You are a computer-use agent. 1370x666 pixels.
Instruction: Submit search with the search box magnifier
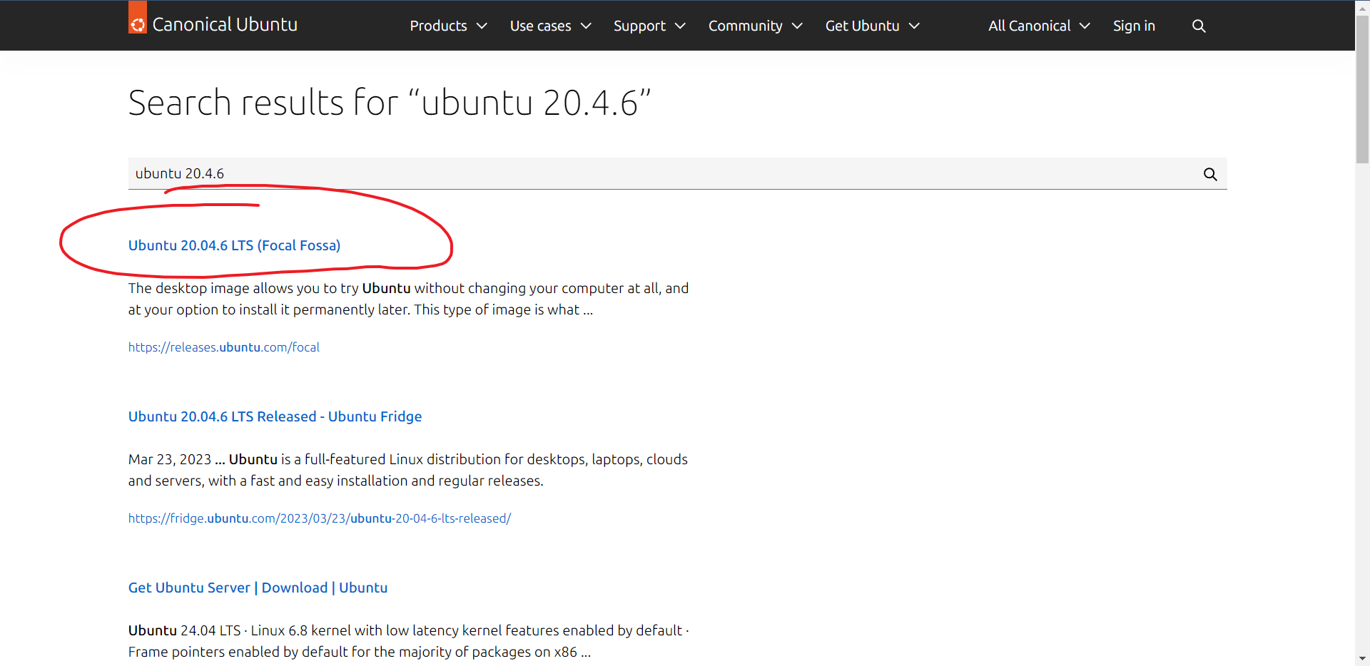click(x=1210, y=174)
